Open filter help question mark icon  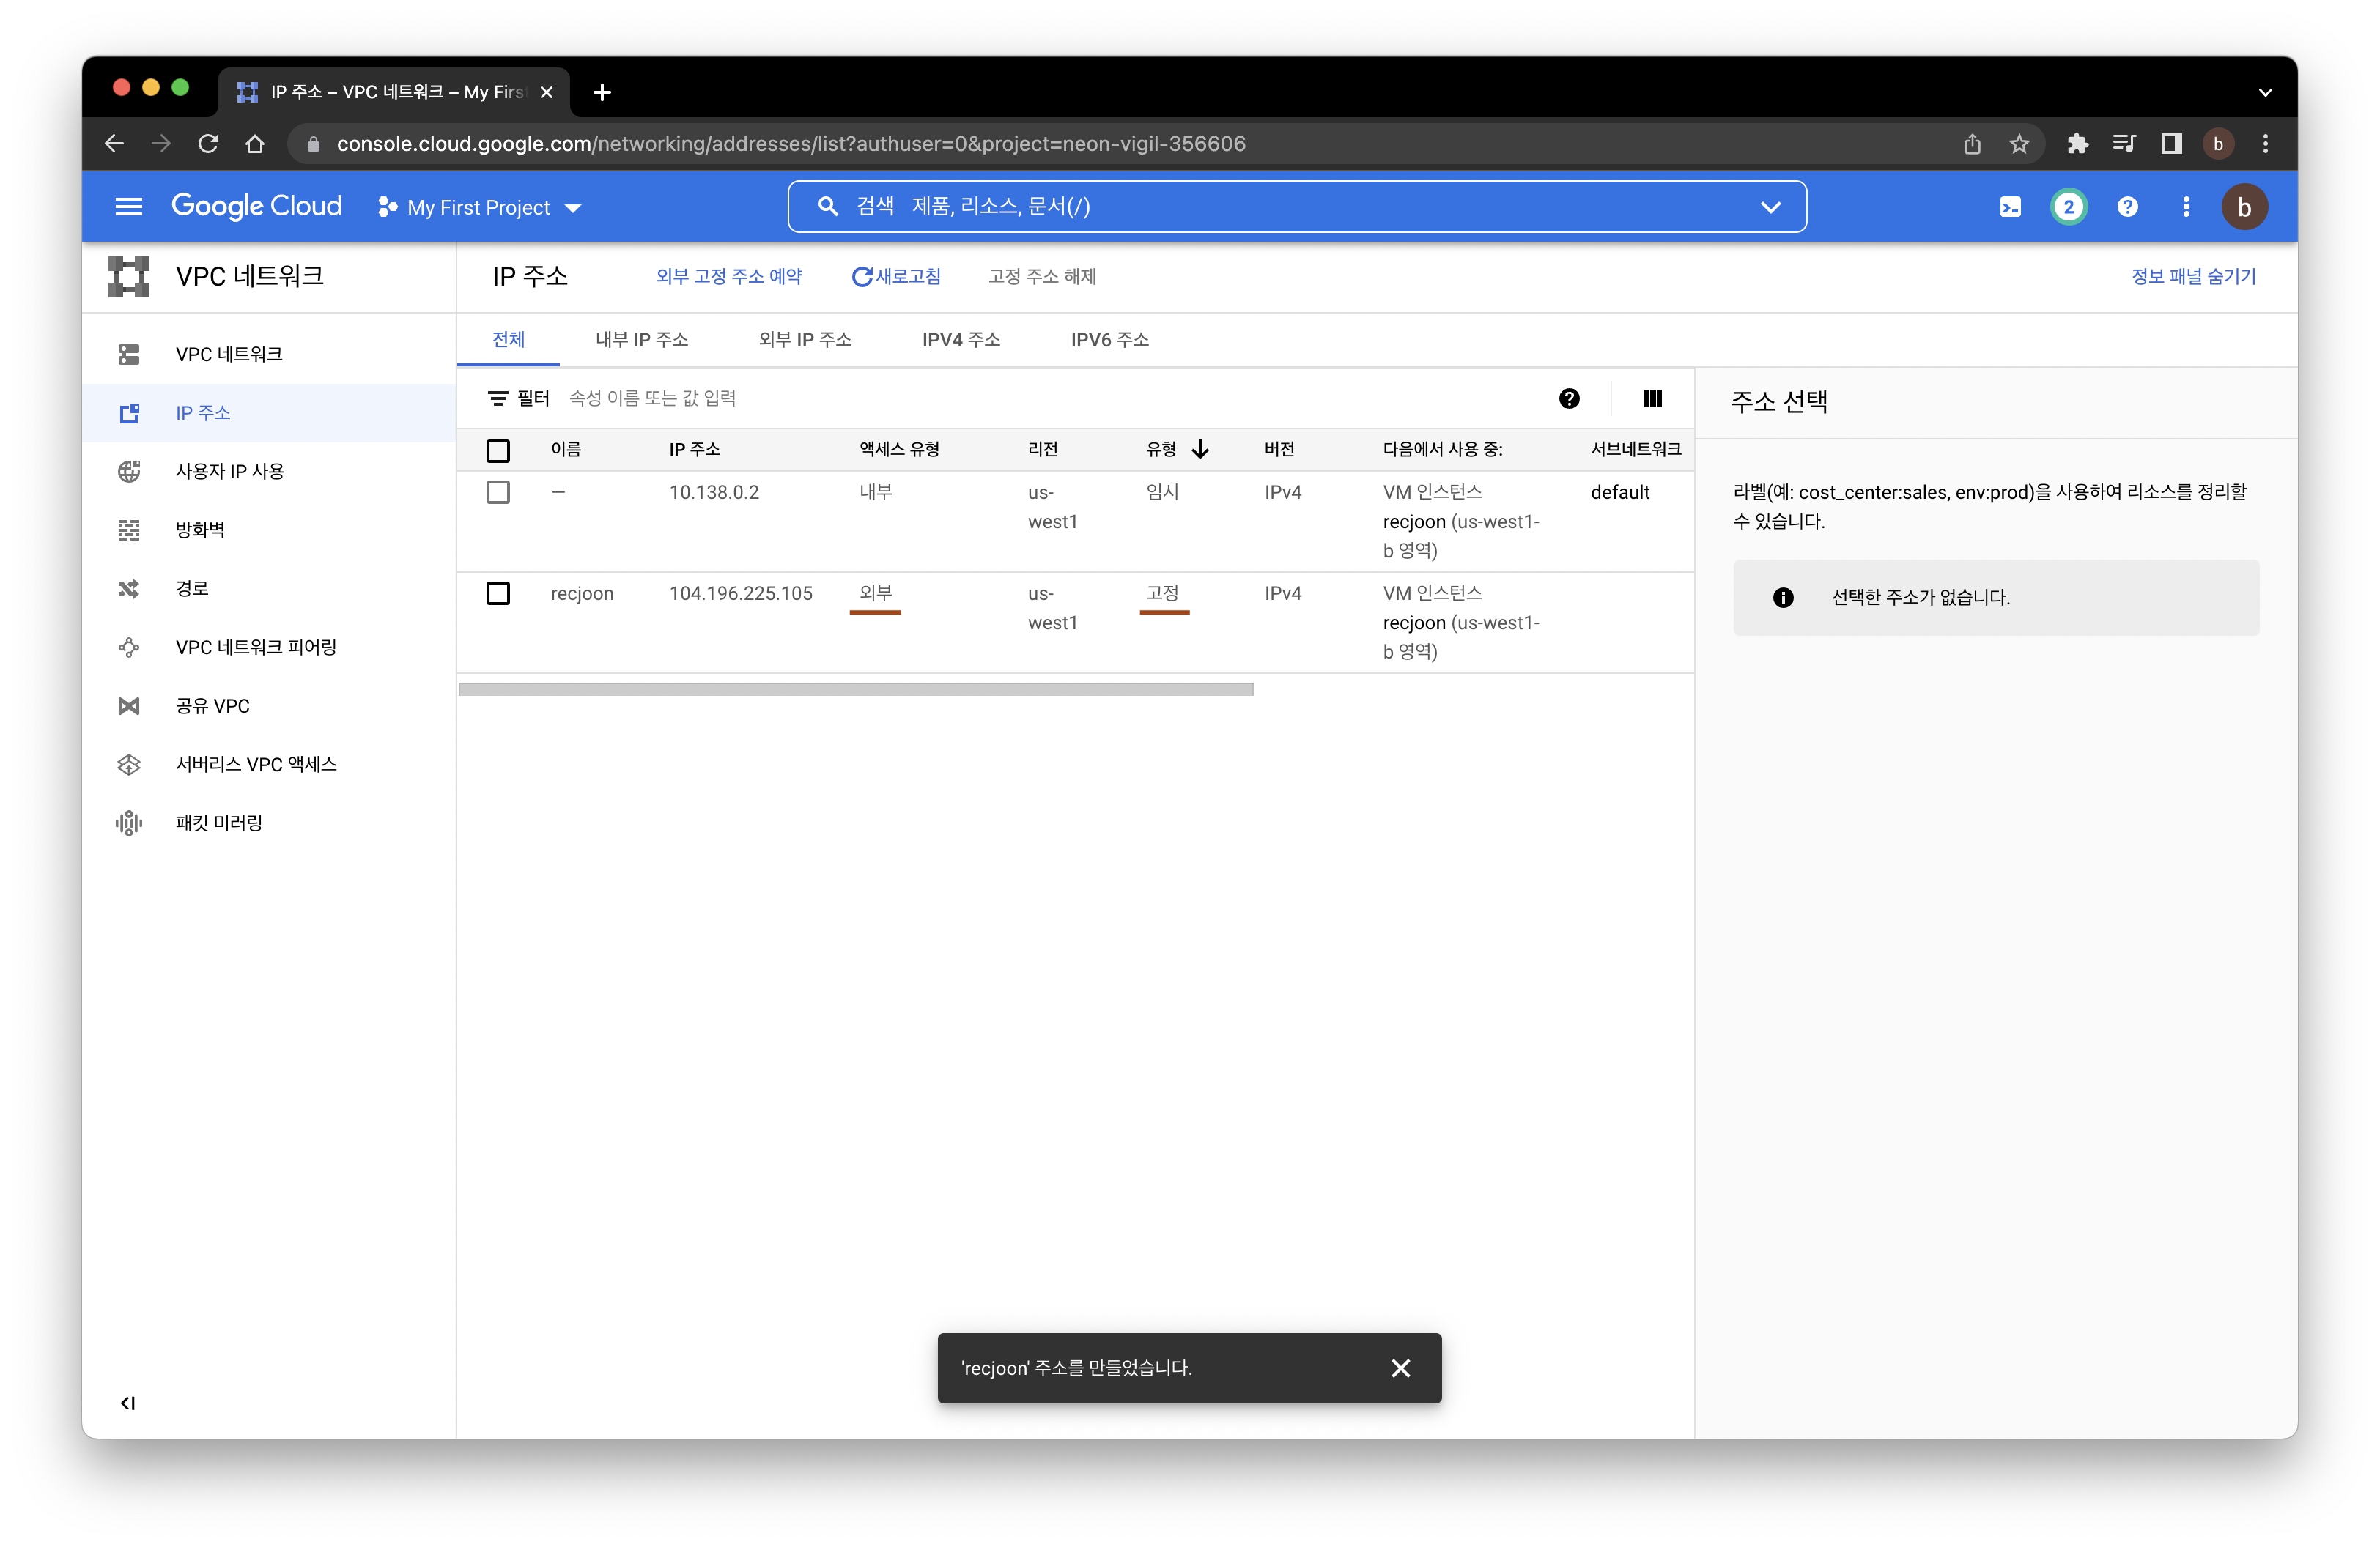1568,398
